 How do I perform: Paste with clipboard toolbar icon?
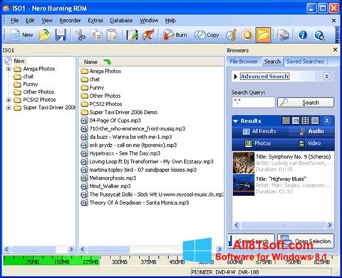[x=112, y=35]
